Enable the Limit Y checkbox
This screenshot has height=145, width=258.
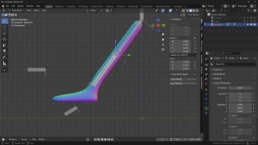click(x=230, y=126)
